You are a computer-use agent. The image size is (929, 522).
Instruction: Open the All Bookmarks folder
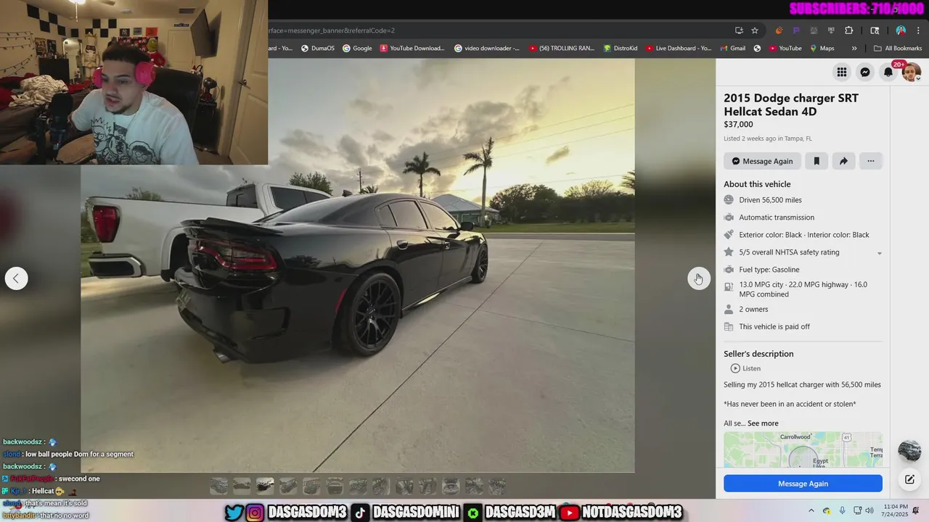click(898, 49)
